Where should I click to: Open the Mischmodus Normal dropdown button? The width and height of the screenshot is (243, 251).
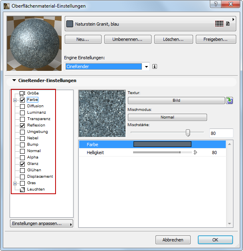167,117
